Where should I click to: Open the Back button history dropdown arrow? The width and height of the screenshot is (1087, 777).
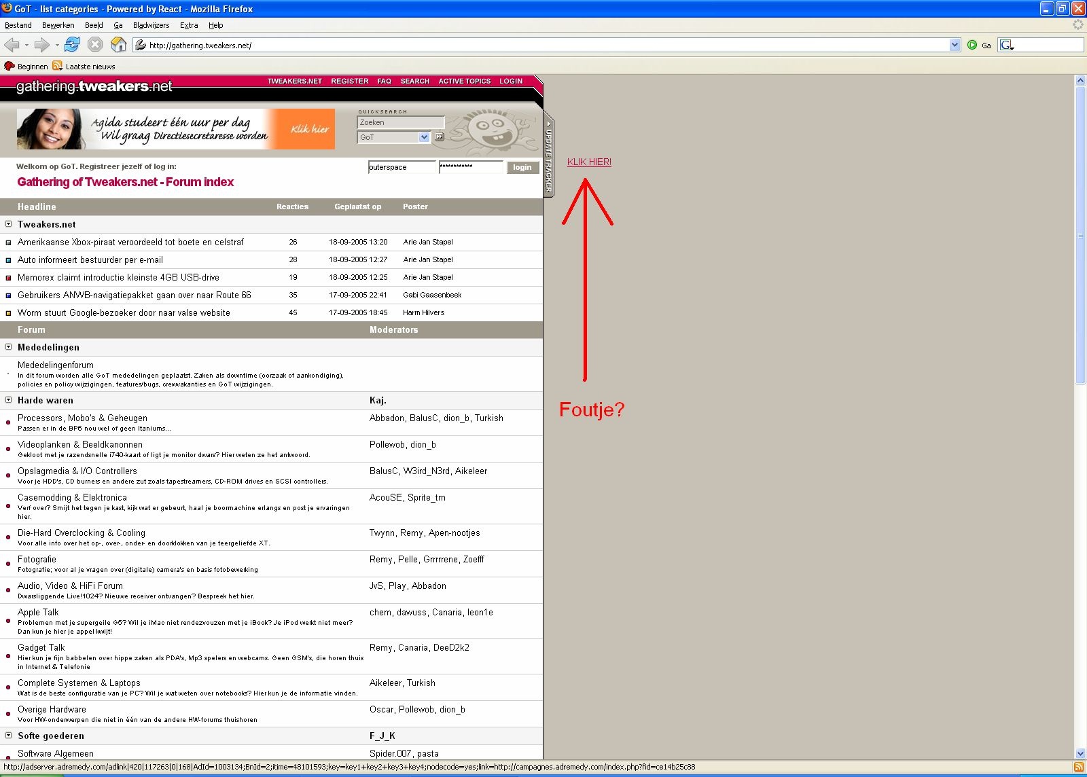[26, 46]
